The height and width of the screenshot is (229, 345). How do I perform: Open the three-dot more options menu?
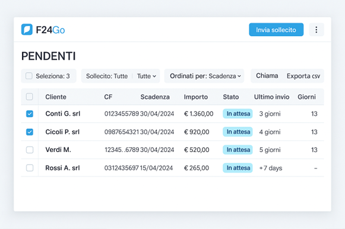[316, 30]
